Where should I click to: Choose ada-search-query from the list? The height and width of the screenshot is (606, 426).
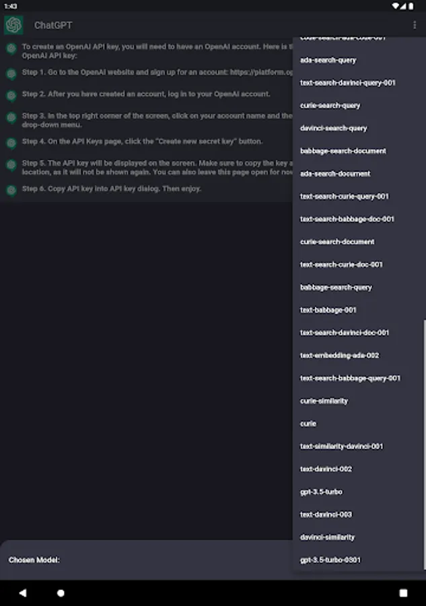pos(328,60)
